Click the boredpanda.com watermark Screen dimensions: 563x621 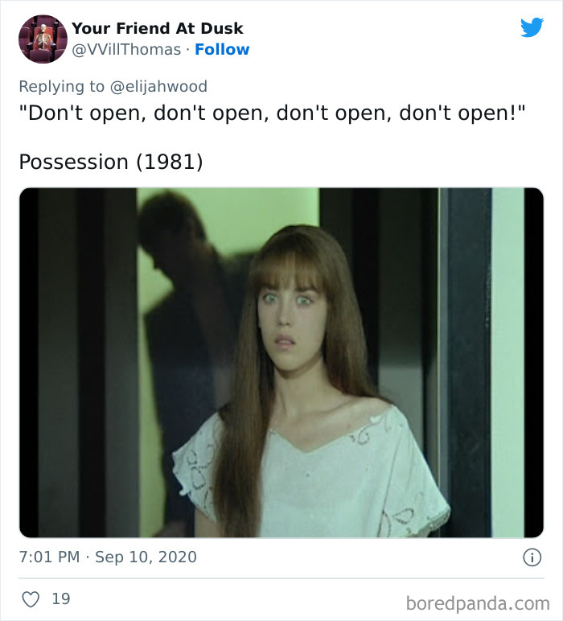(x=478, y=604)
